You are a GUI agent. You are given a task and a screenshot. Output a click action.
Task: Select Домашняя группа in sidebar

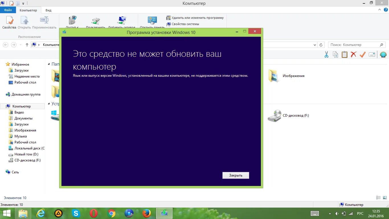coord(26,94)
